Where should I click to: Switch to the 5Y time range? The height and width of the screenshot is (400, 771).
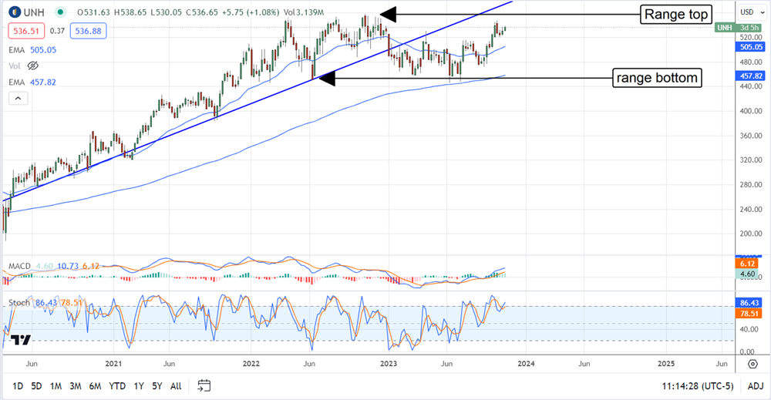coord(157,385)
